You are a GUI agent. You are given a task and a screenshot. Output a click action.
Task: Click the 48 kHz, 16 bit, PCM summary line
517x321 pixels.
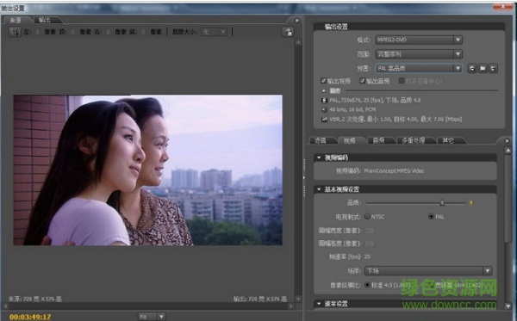[x=352, y=109]
